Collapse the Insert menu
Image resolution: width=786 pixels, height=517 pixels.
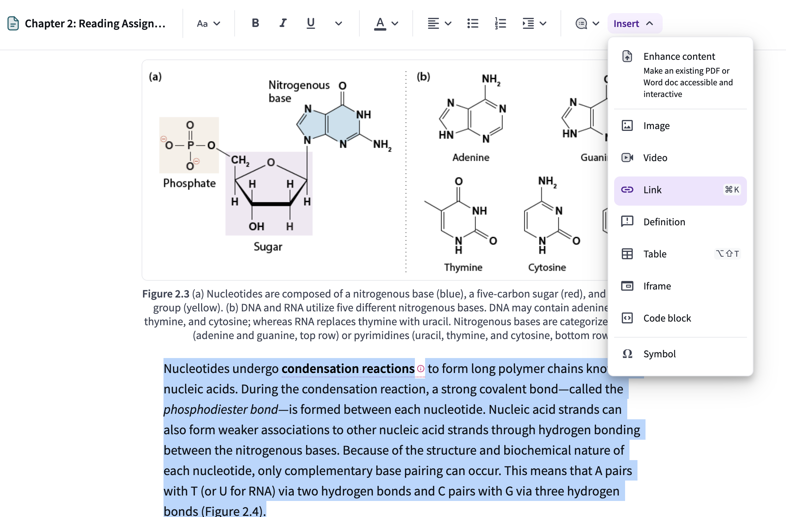click(x=635, y=24)
